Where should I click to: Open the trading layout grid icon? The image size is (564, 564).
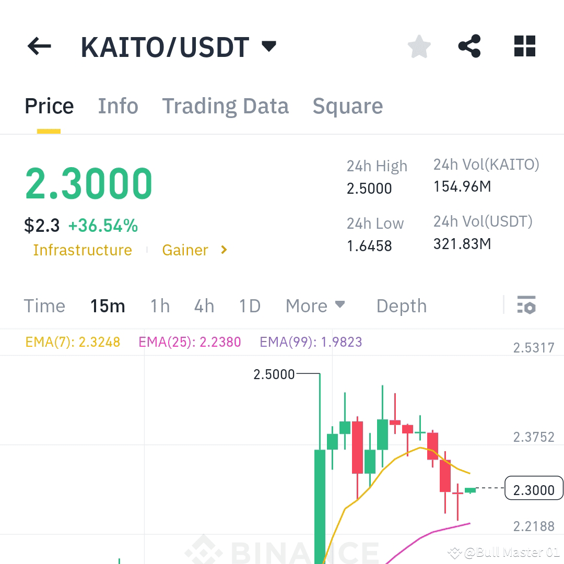(x=524, y=46)
